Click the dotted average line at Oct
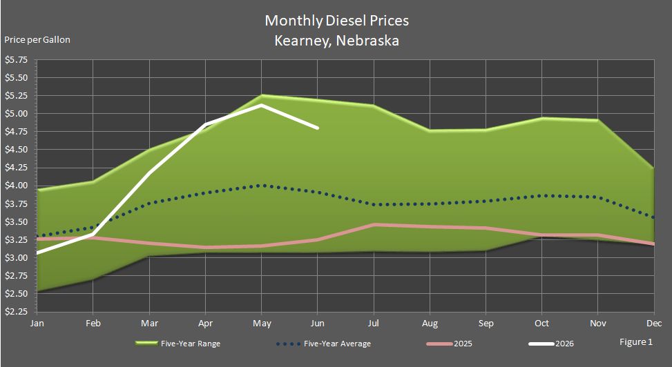 coord(541,196)
